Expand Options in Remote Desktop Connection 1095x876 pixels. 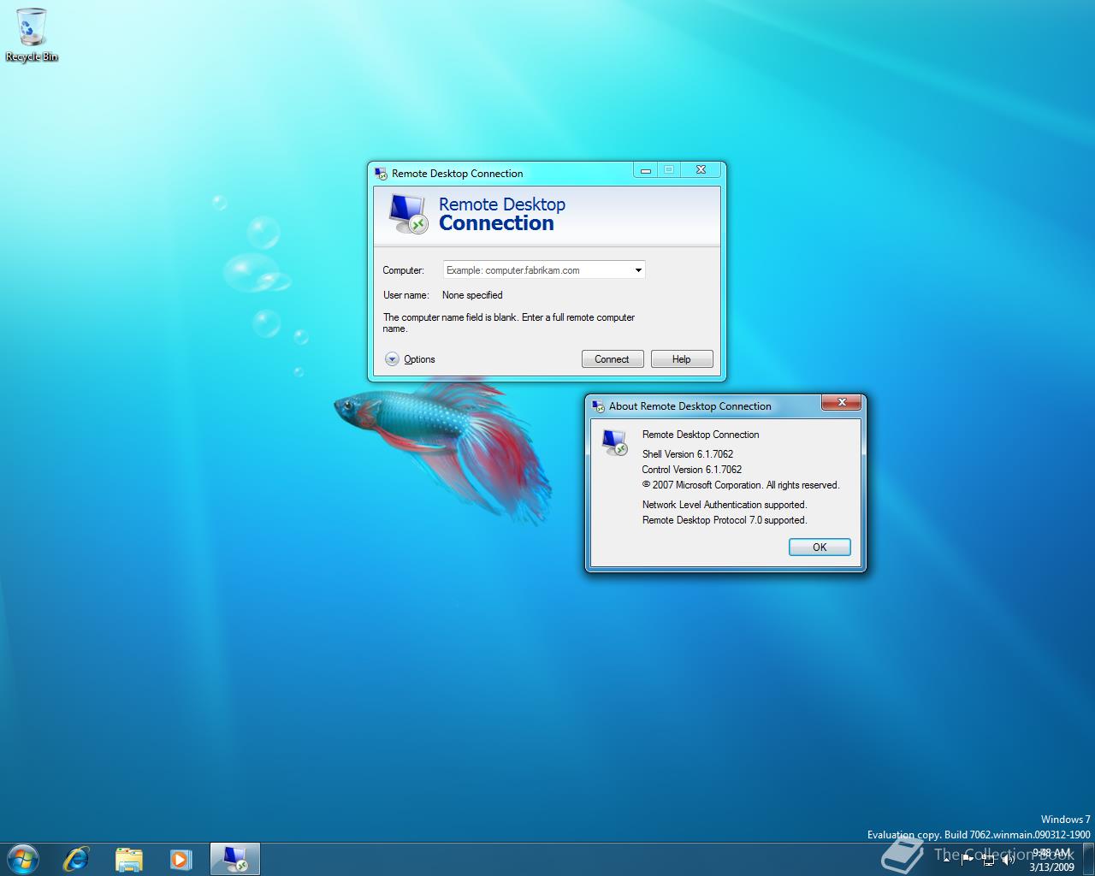411,359
